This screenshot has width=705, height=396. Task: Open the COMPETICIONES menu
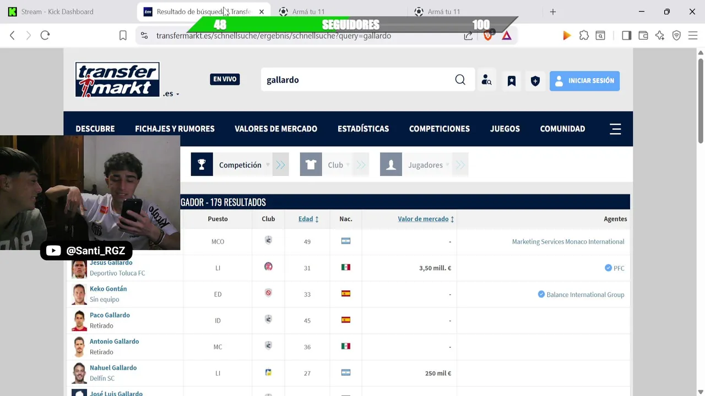point(440,129)
